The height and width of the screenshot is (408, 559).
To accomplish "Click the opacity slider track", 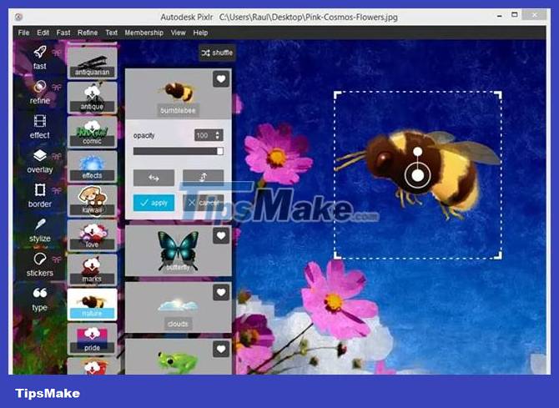I will [x=177, y=151].
